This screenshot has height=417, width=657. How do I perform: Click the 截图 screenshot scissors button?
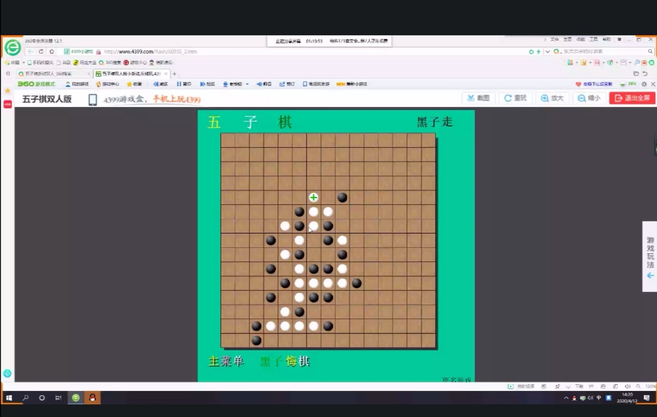[478, 98]
